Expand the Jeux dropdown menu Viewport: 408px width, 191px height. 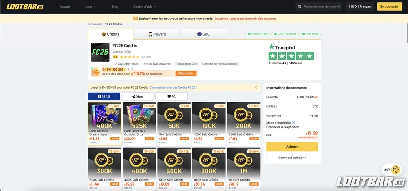[90, 7]
